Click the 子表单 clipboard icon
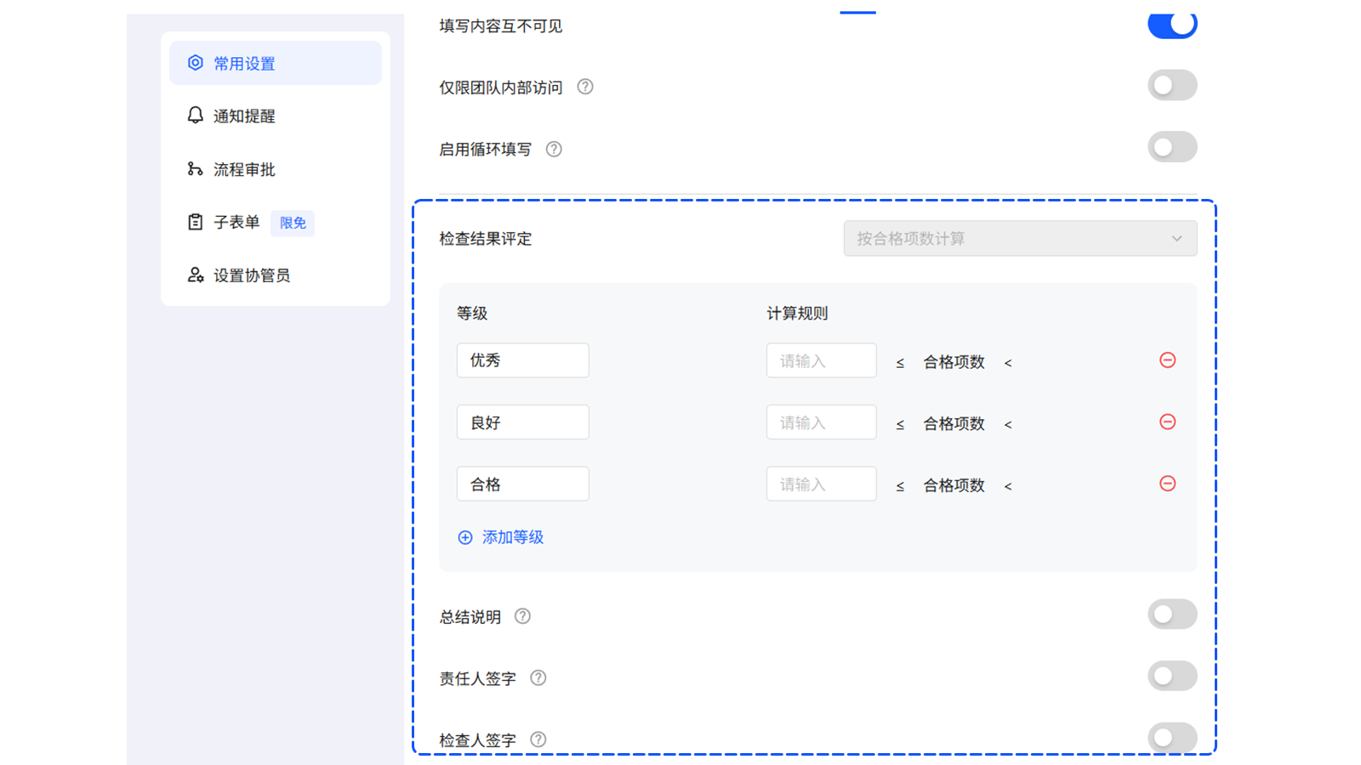Image resolution: width=1361 pixels, height=765 pixels. pyautogui.click(x=194, y=222)
